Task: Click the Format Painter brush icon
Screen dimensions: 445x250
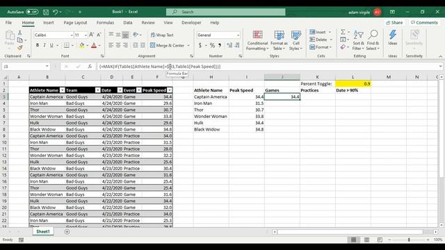Action: (x=20, y=48)
